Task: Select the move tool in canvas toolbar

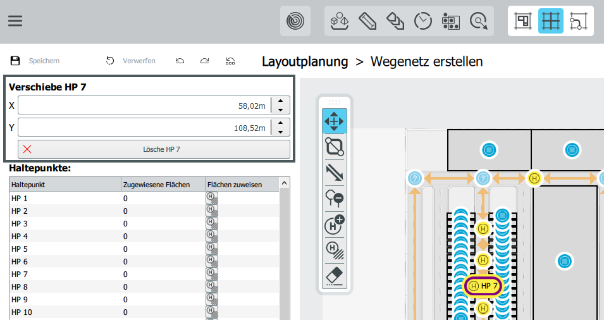Action: (334, 121)
